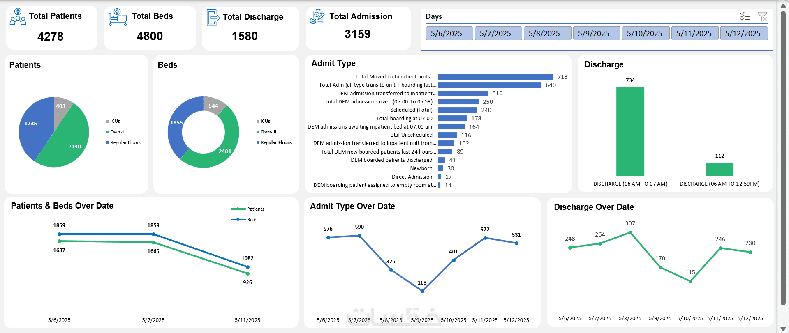Toggle multi-select in Days slicer

click(745, 16)
